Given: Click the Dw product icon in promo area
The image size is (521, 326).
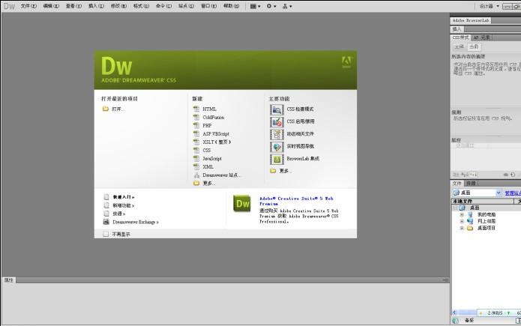Looking at the screenshot, I should 242,203.
